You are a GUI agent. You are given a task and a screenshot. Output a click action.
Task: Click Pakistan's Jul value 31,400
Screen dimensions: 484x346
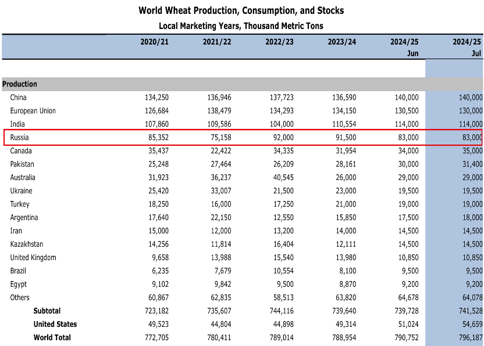pos(472,164)
